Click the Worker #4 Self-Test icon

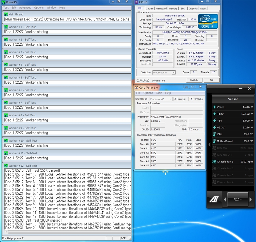point(6,65)
